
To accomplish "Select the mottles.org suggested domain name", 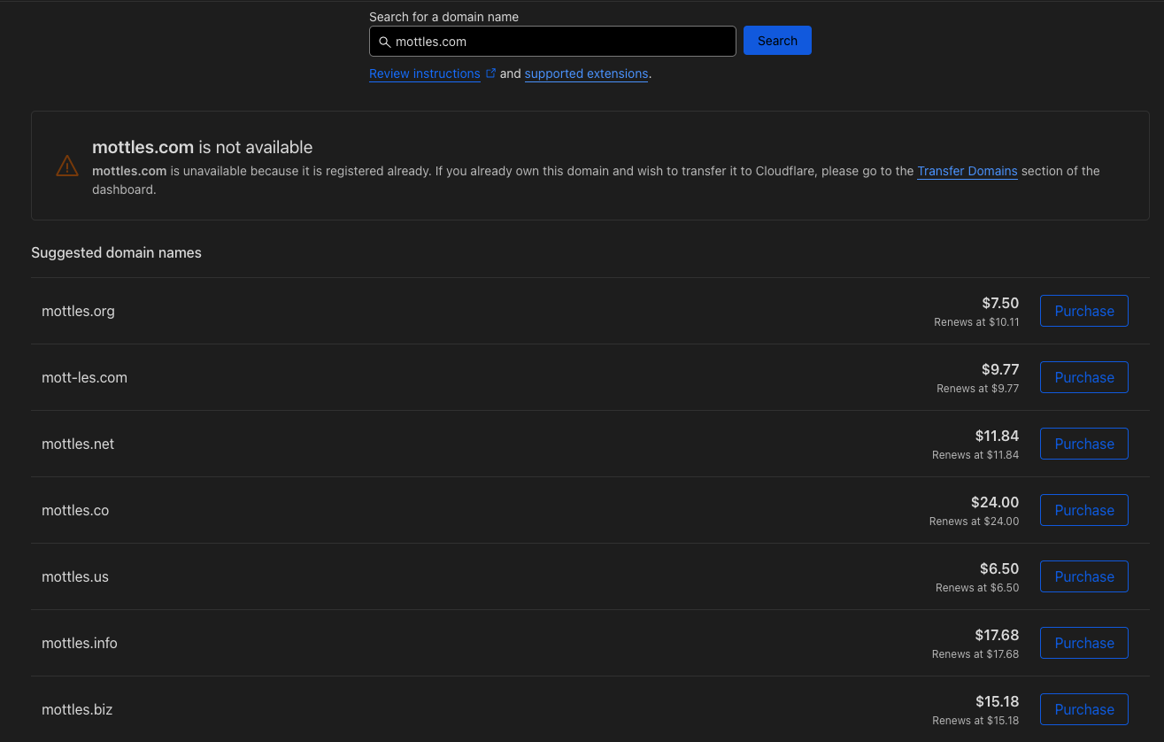I will [78, 312].
